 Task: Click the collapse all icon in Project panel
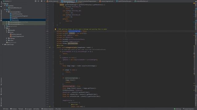pos(38,1)
